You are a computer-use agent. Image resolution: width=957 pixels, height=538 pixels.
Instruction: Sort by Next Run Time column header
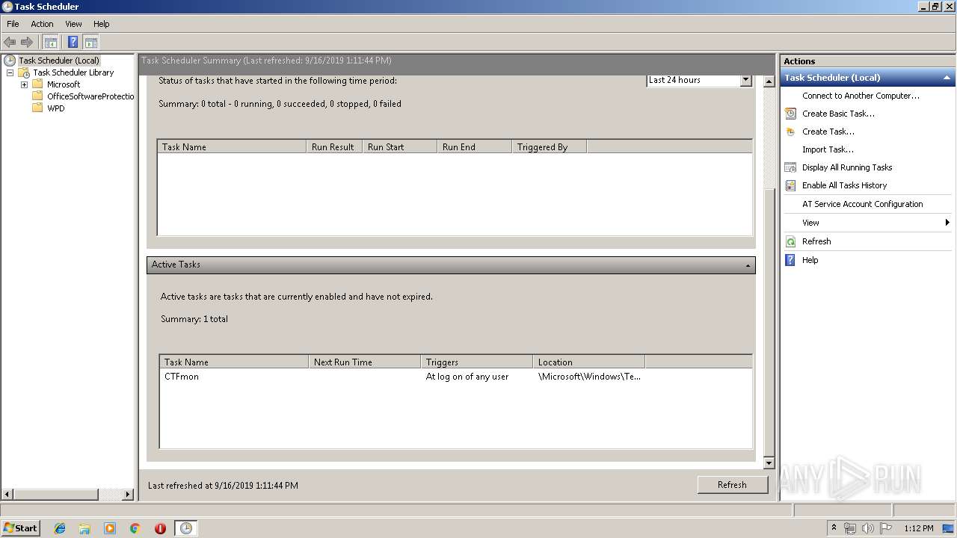click(364, 362)
